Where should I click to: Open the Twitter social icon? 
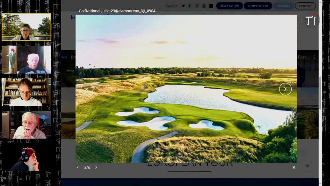(183, 6)
